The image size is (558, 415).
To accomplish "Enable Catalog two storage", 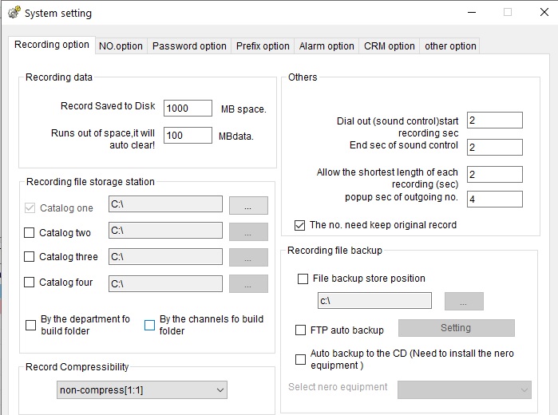I will [x=30, y=233].
